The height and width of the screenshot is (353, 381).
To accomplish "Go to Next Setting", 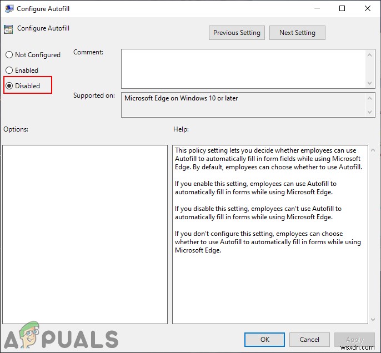I will pos(297,33).
